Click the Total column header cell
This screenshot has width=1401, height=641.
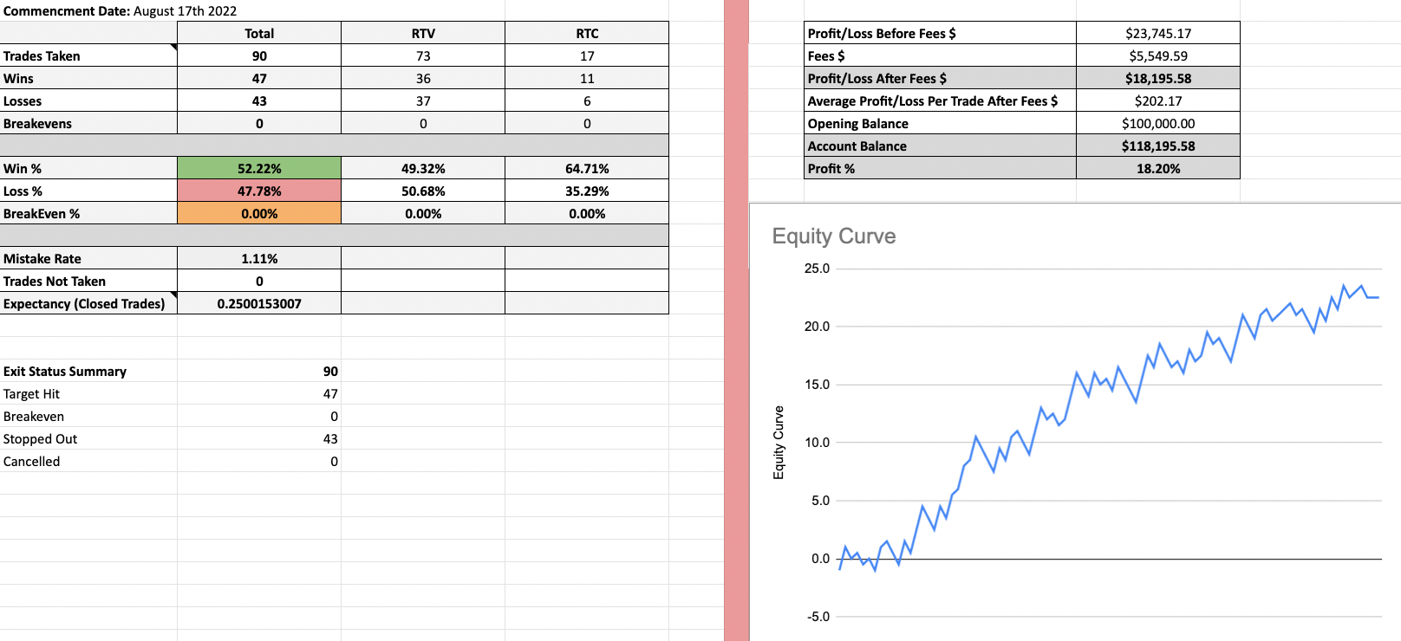[259, 34]
